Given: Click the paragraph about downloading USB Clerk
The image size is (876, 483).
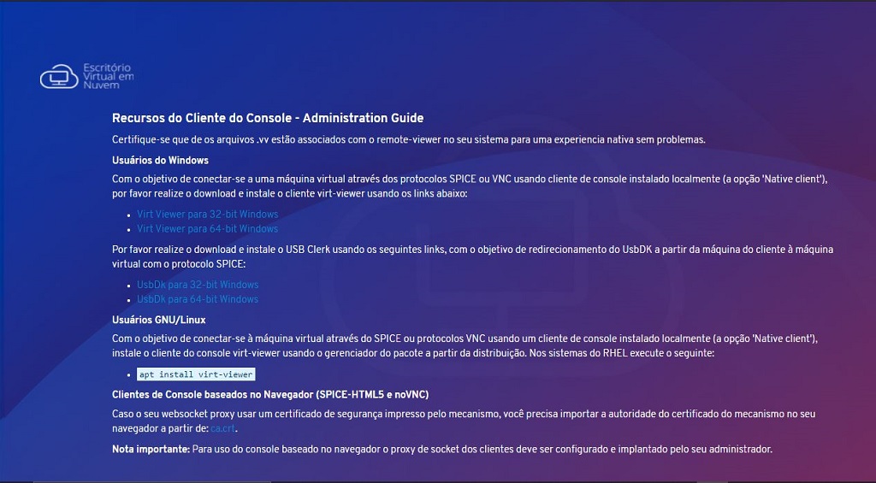Looking at the screenshot, I should pyautogui.click(x=472, y=256).
